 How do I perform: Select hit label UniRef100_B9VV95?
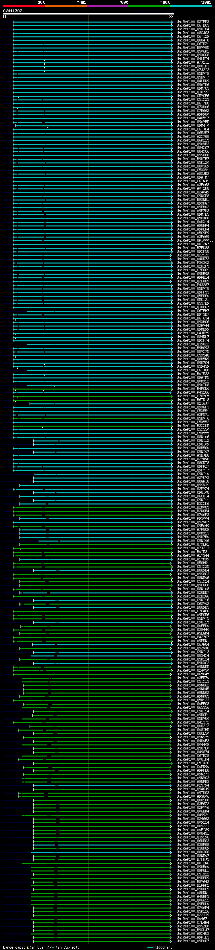point(193,48)
